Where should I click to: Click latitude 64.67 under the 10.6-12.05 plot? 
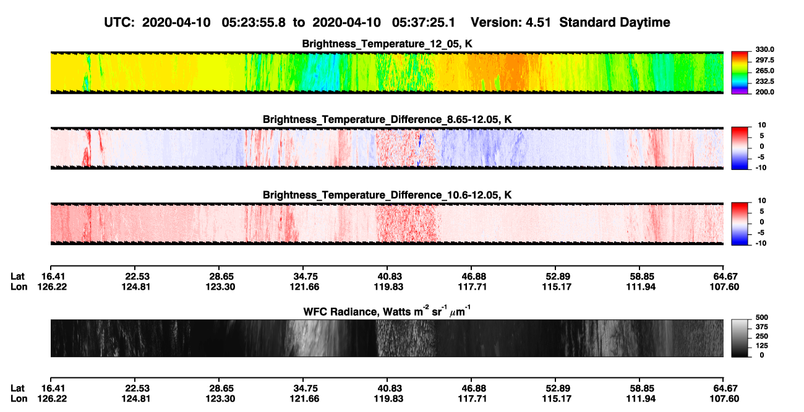[x=726, y=276]
